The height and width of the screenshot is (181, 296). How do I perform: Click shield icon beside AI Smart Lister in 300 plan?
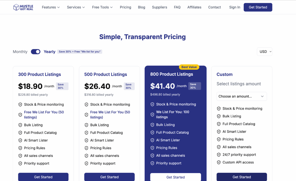20,141
